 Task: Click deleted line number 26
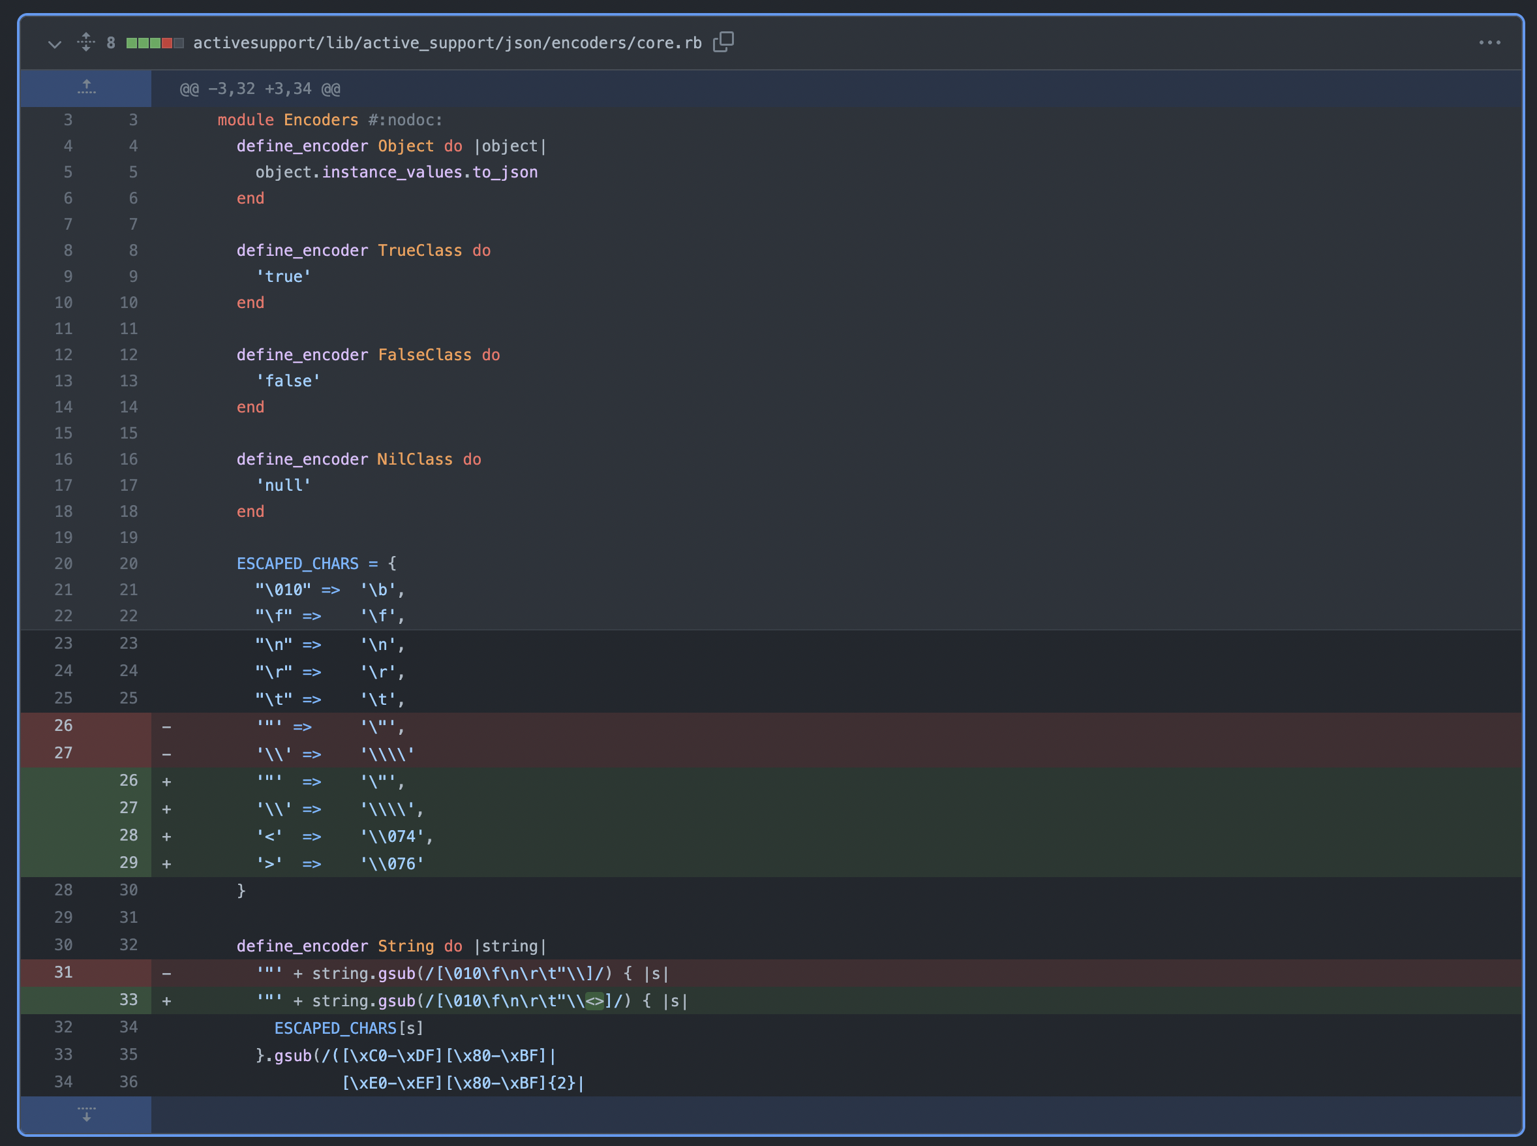(x=63, y=726)
